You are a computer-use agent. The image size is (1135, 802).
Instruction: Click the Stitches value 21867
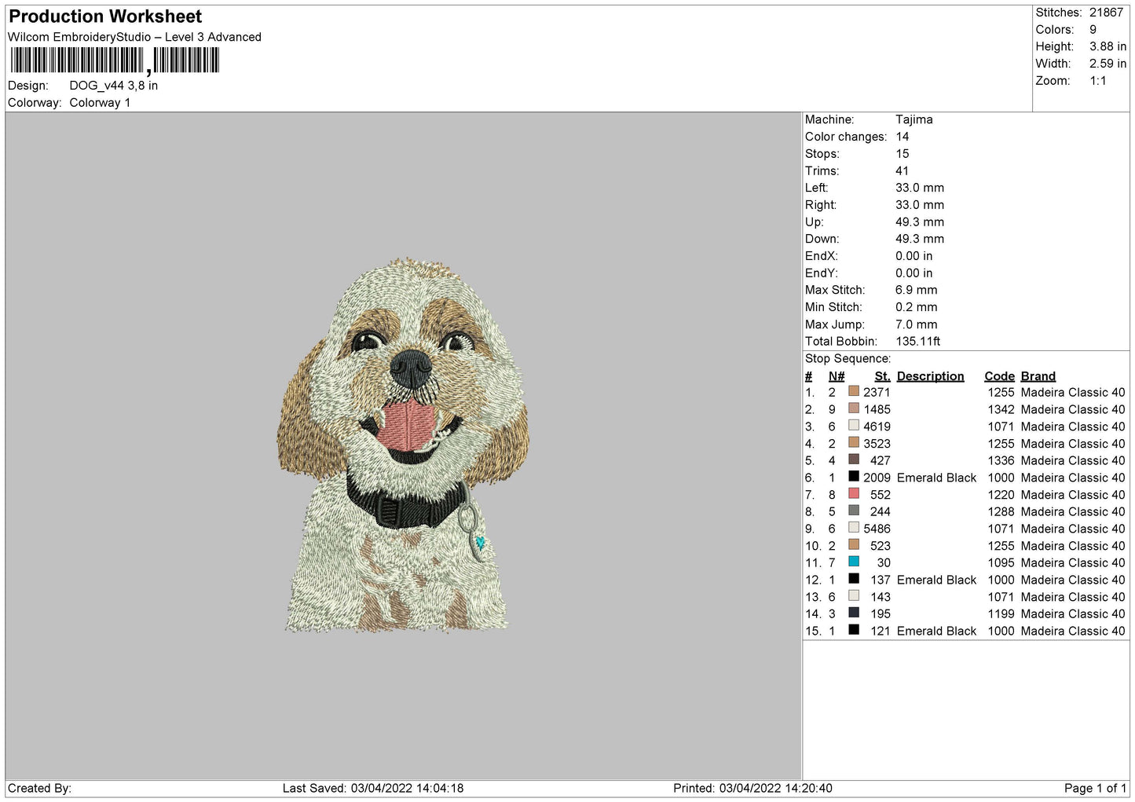pos(1106,13)
